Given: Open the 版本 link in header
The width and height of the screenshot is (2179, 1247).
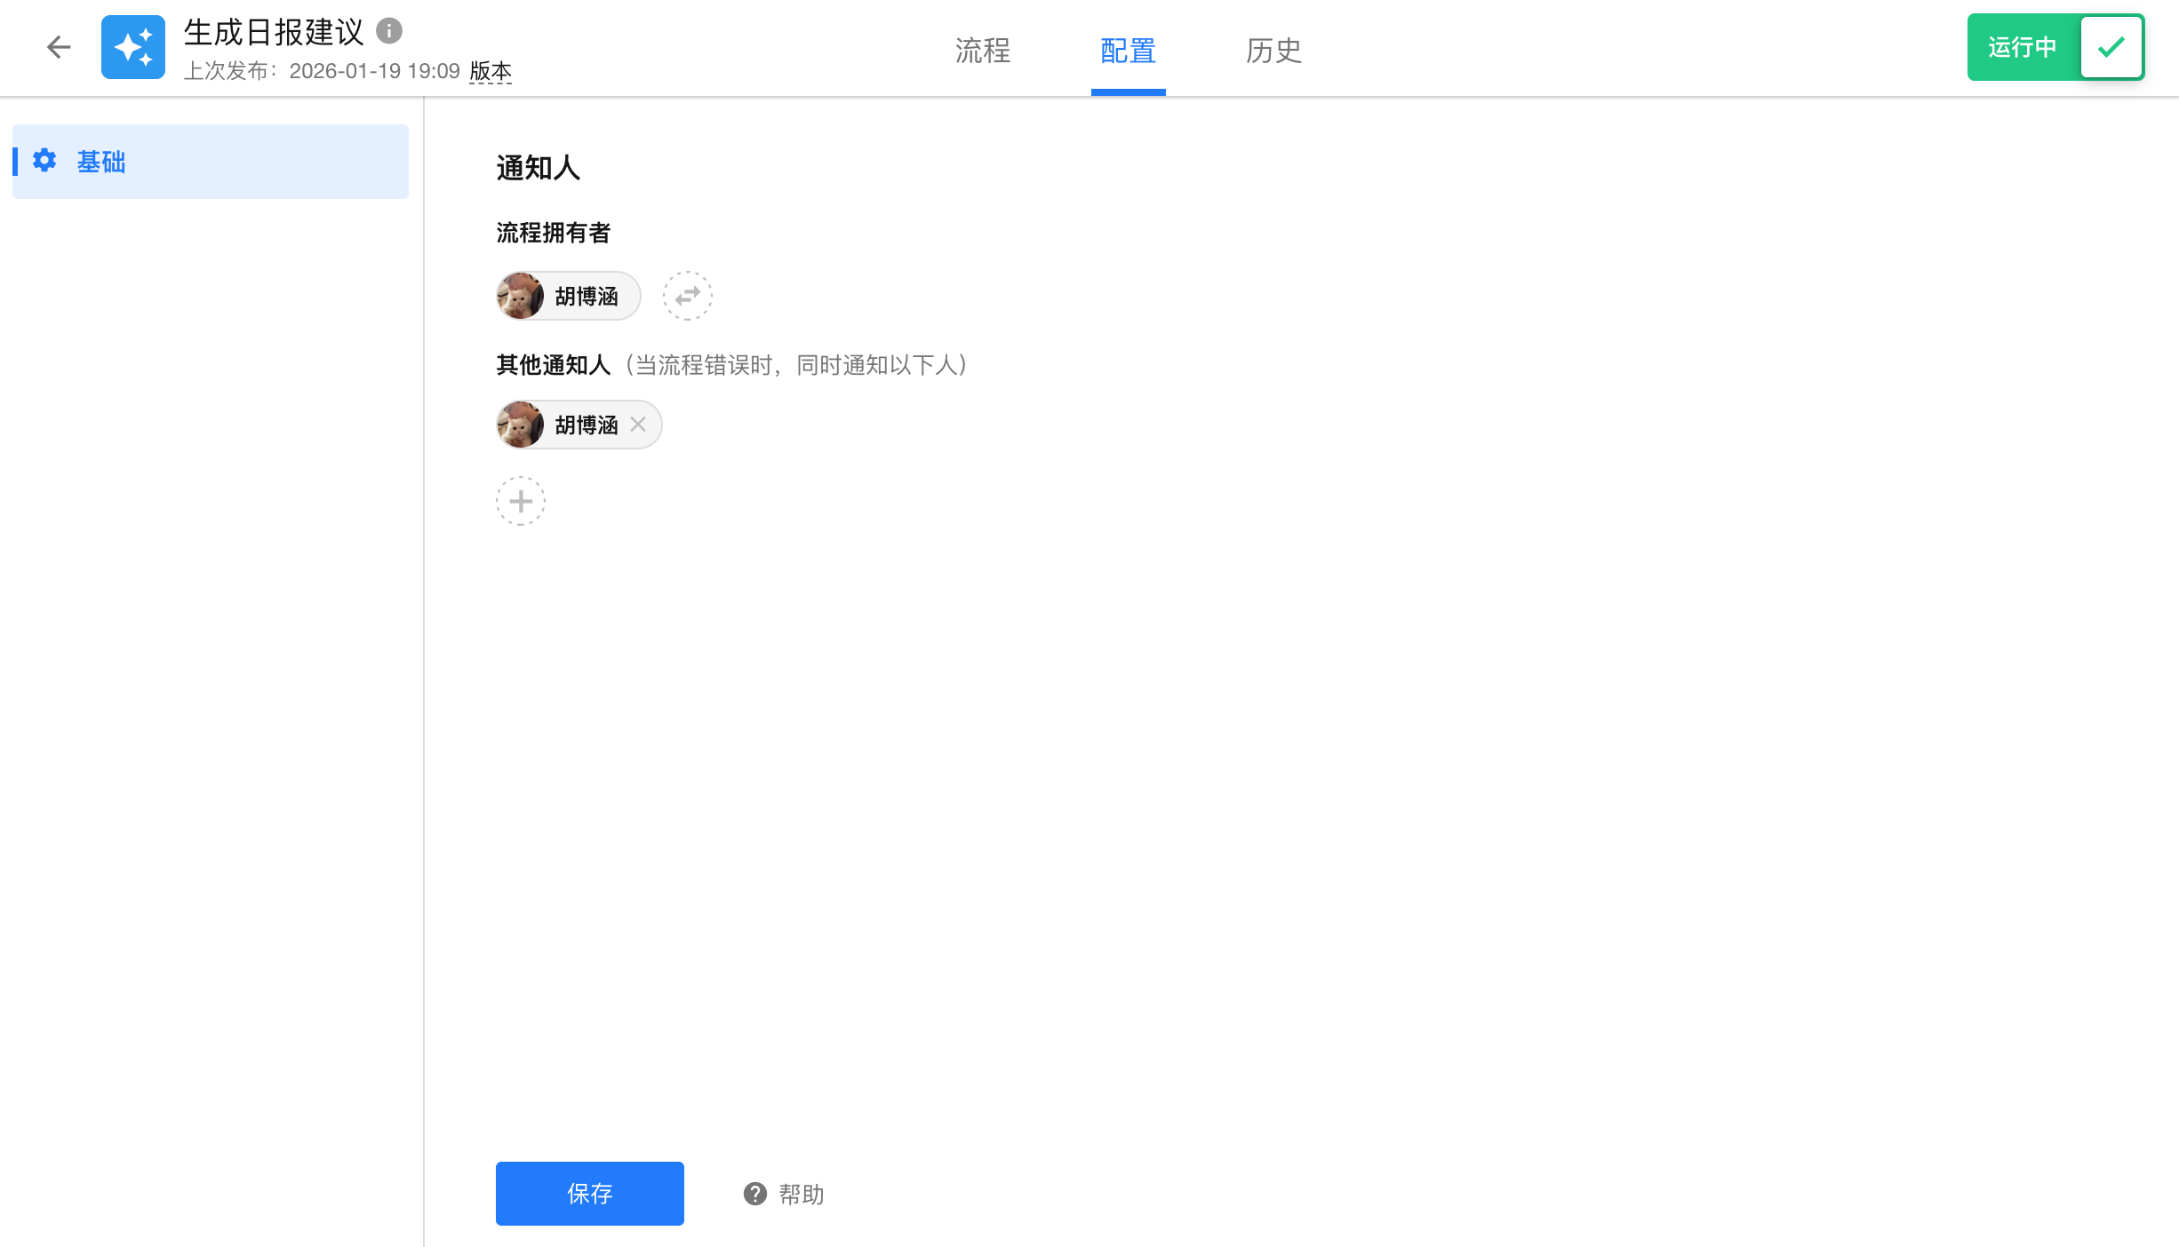Looking at the screenshot, I should point(491,71).
